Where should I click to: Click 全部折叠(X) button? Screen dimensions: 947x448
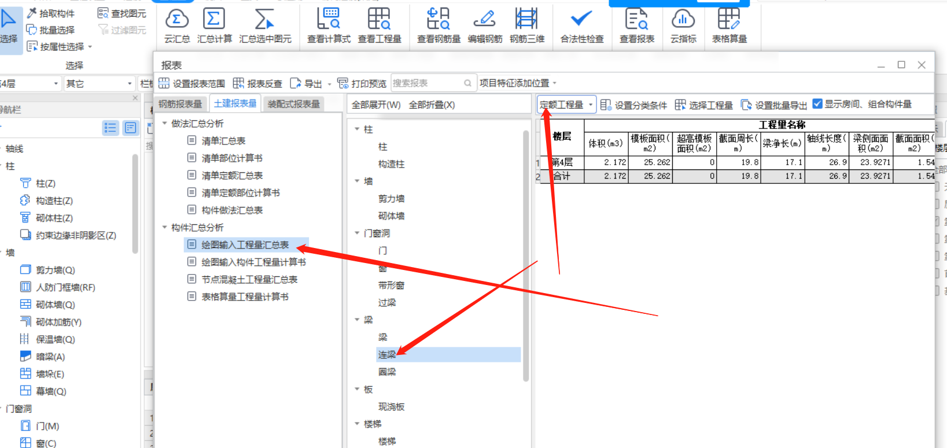click(432, 105)
